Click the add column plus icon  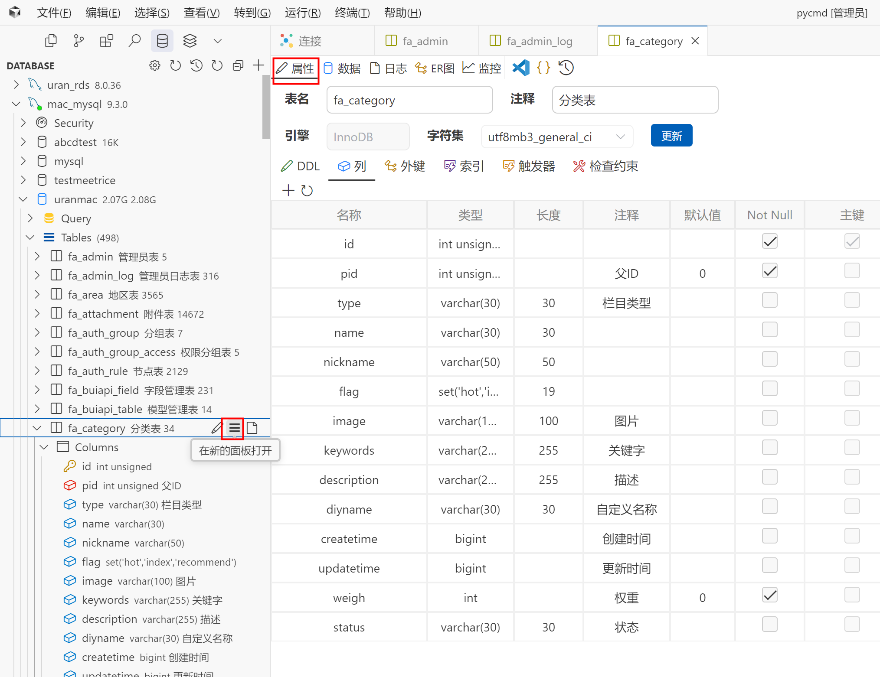[288, 190]
